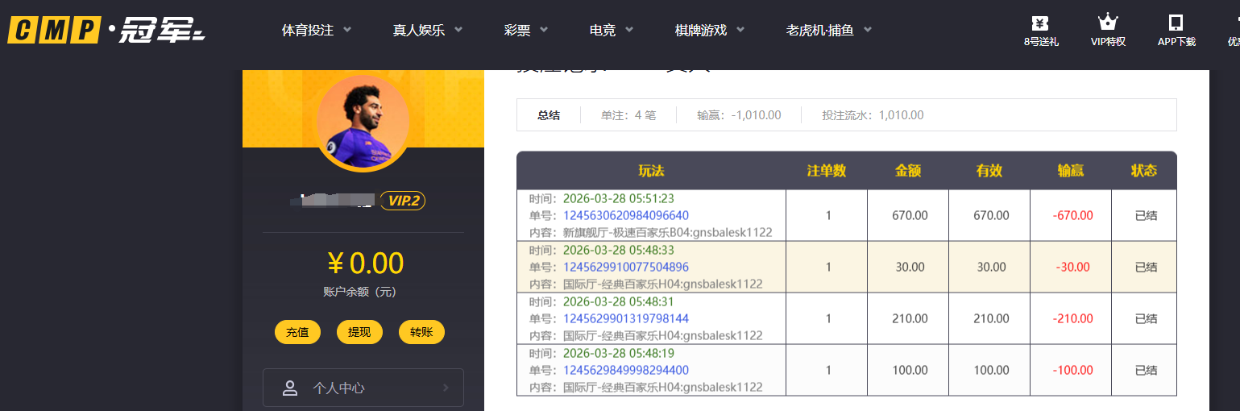The image size is (1240, 411).
Task: Click the person icon beside 个人中心
Action: coord(290,388)
